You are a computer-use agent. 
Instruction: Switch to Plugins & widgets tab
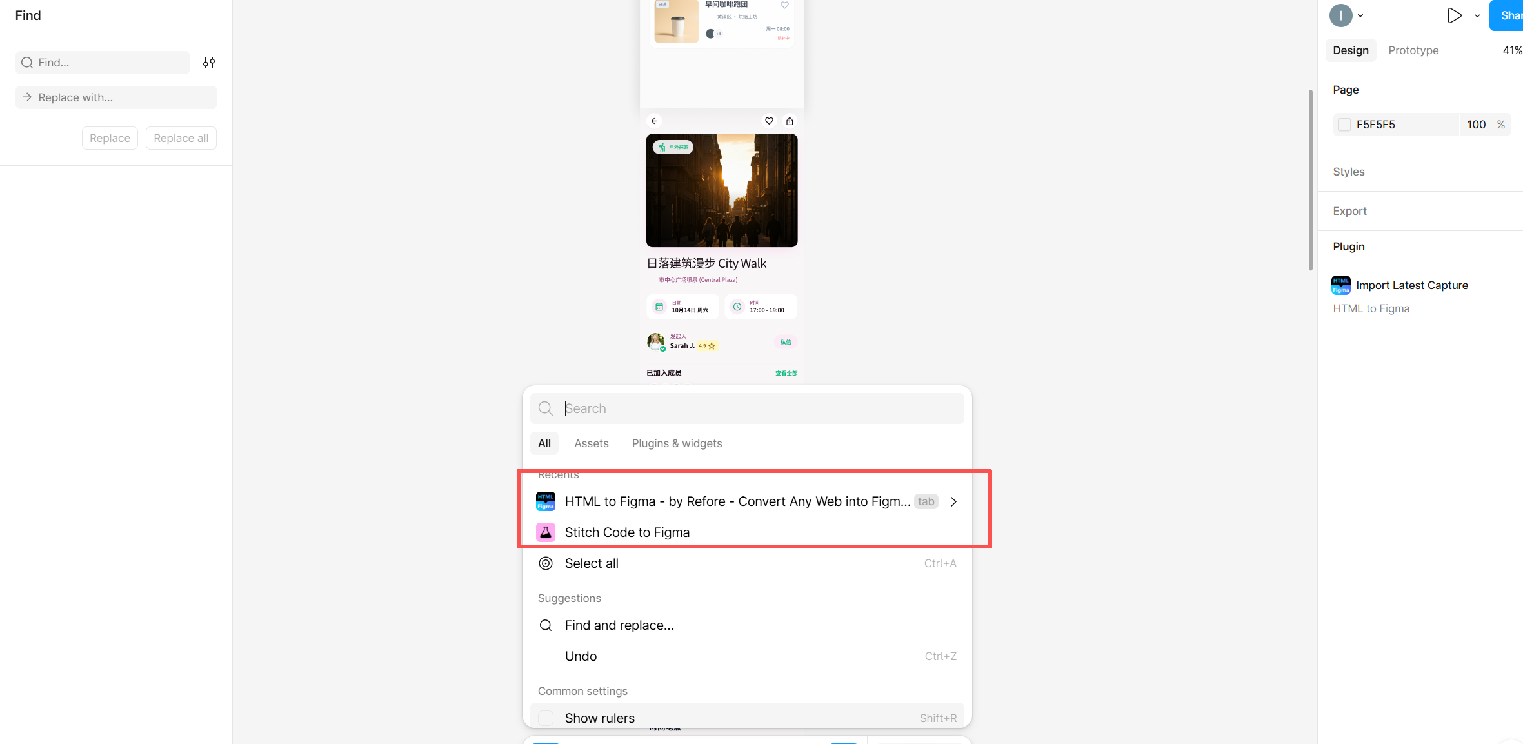pos(677,443)
